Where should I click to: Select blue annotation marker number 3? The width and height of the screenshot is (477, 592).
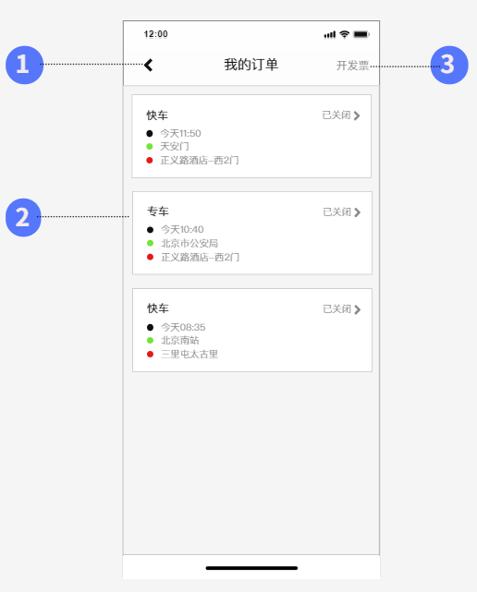pos(449,65)
